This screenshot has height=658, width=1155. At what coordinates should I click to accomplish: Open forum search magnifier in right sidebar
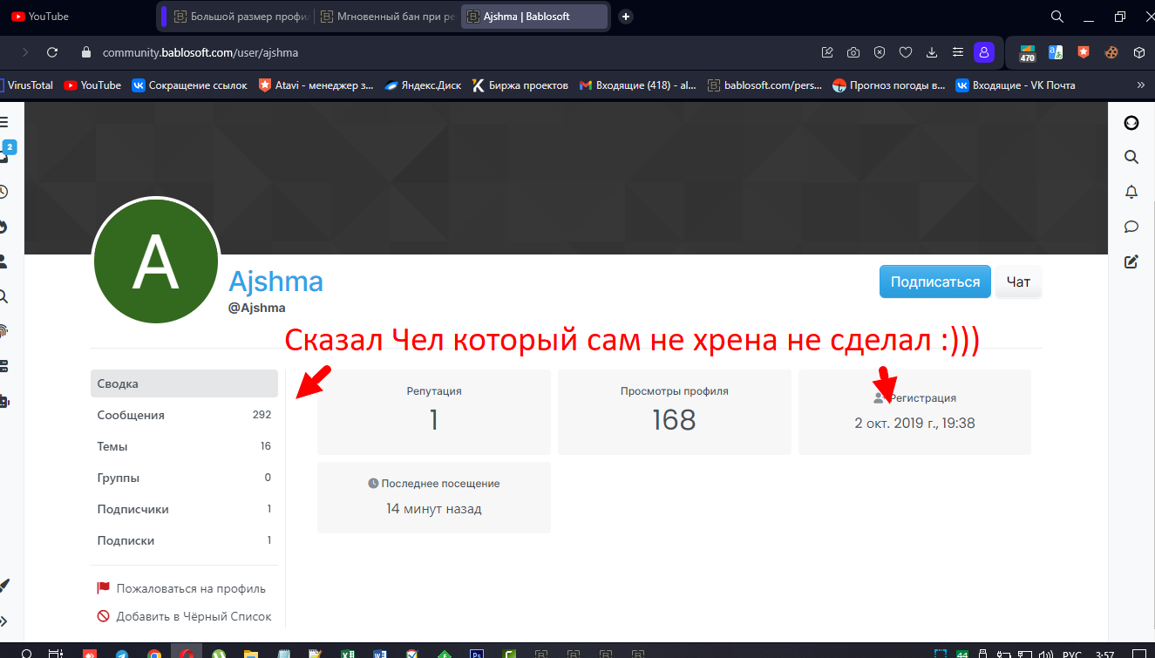[1131, 157]
